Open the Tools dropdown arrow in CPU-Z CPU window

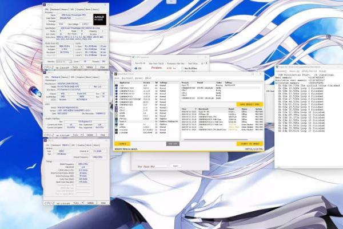point(82,68)
